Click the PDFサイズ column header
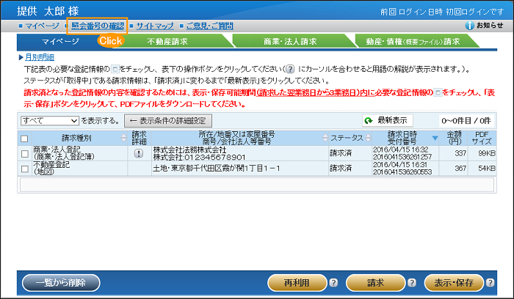This screenshot has width=514, height=299. pos(482,138)
